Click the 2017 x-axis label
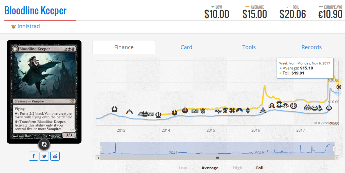The image size is (345, 173). pyautogui.click(x=300, y=130)
